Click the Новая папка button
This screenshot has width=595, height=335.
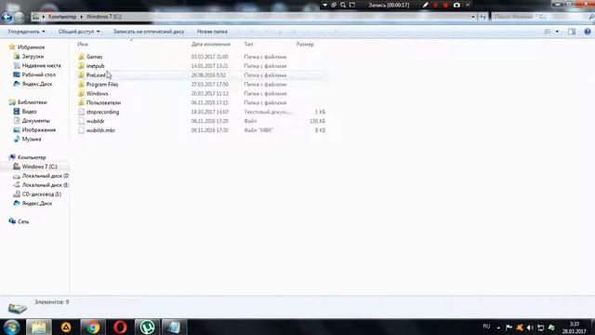pyautogui.click(x=212, y=32)
